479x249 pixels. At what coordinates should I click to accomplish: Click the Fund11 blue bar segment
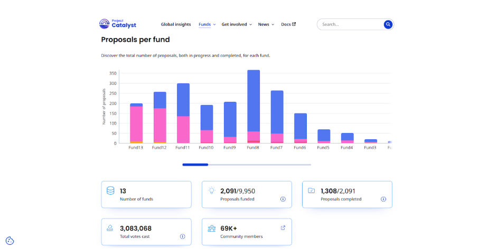point(183,100)
